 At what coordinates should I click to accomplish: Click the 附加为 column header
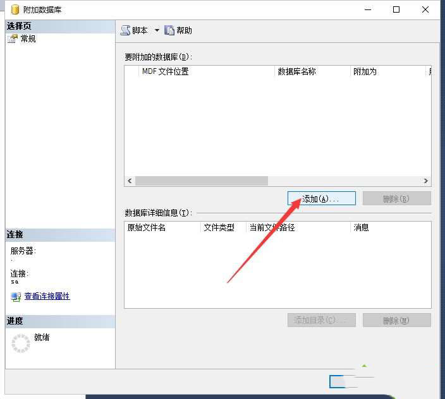[x=388, y=71]
